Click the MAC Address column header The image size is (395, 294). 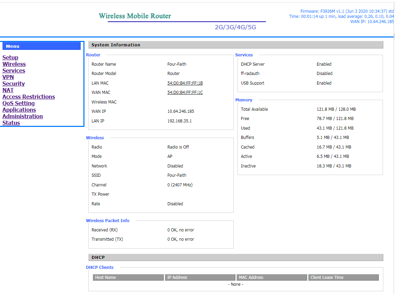coord(272,277)
